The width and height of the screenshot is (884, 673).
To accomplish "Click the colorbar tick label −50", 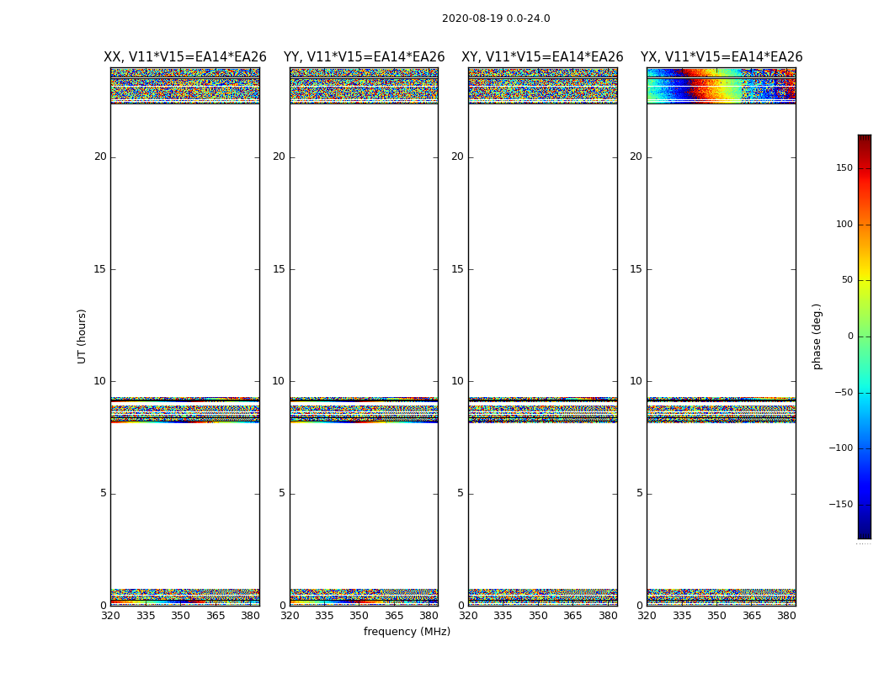I will (844, 392).
